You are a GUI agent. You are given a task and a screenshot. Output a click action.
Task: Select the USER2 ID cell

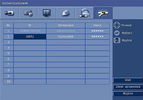pos(30,37)
